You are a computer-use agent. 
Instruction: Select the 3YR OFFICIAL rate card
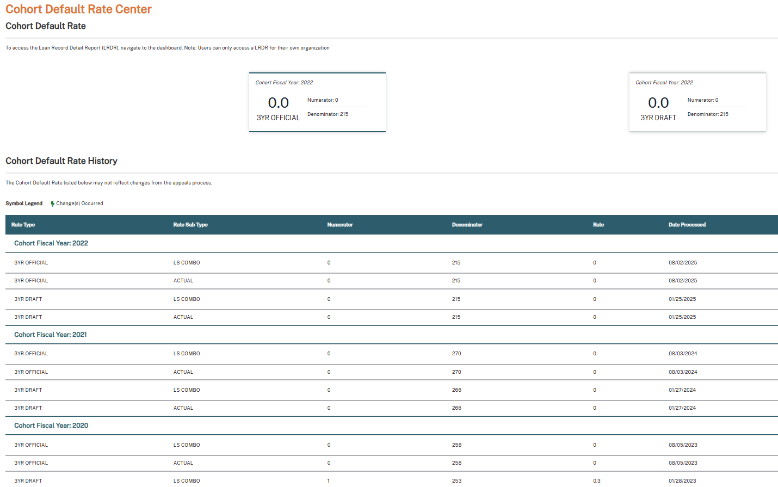(x=317, y=102)
